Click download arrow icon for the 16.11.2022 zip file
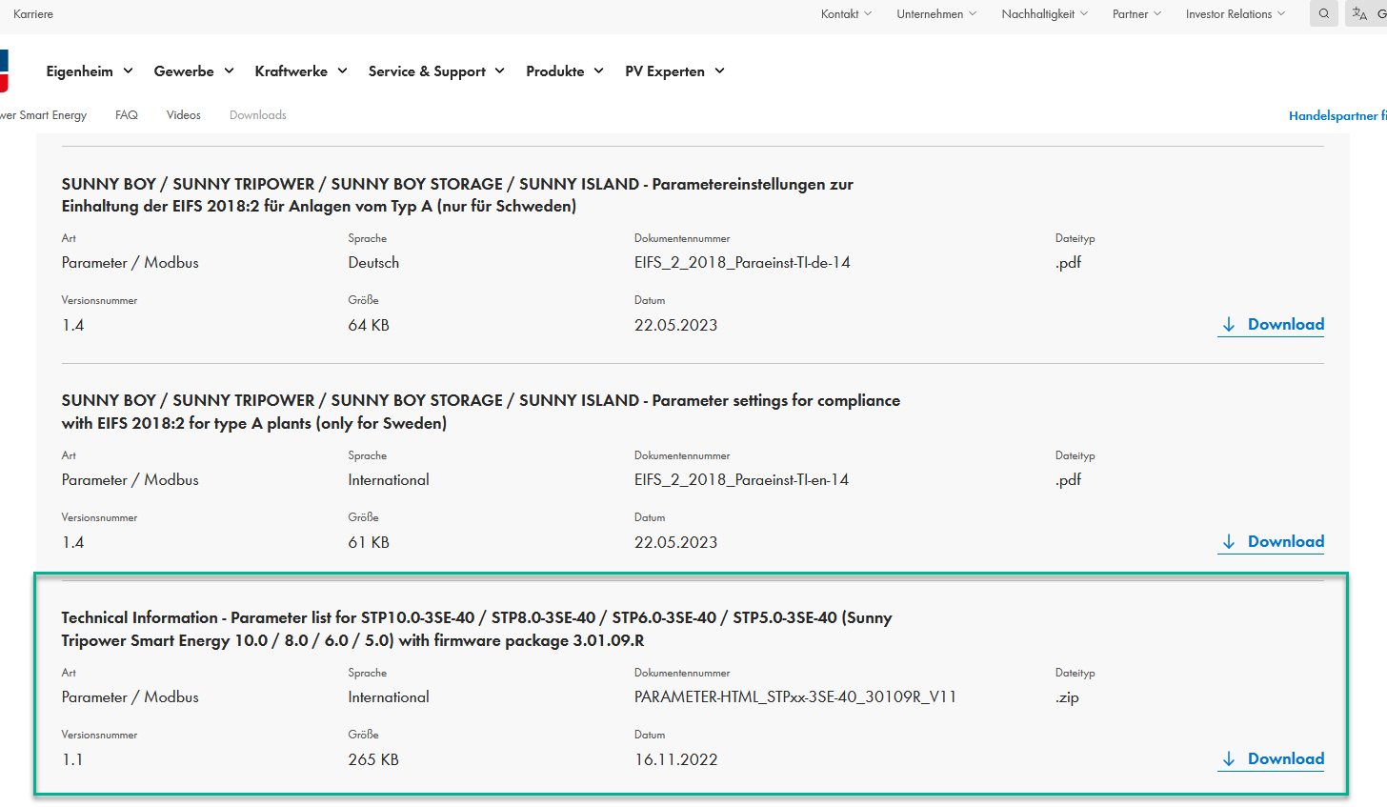Screen dimensions: 1387x807 pos(1229,759)
